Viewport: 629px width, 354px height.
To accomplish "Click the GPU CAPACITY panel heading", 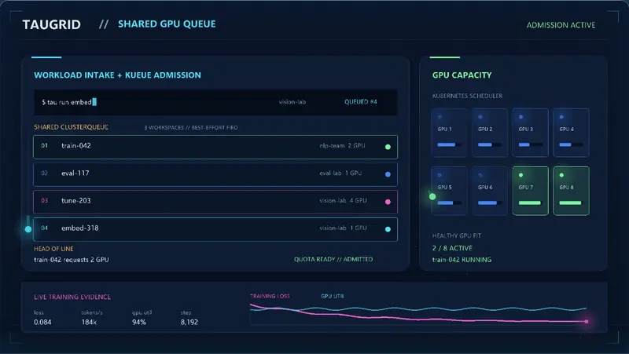I will click(462, 75).
